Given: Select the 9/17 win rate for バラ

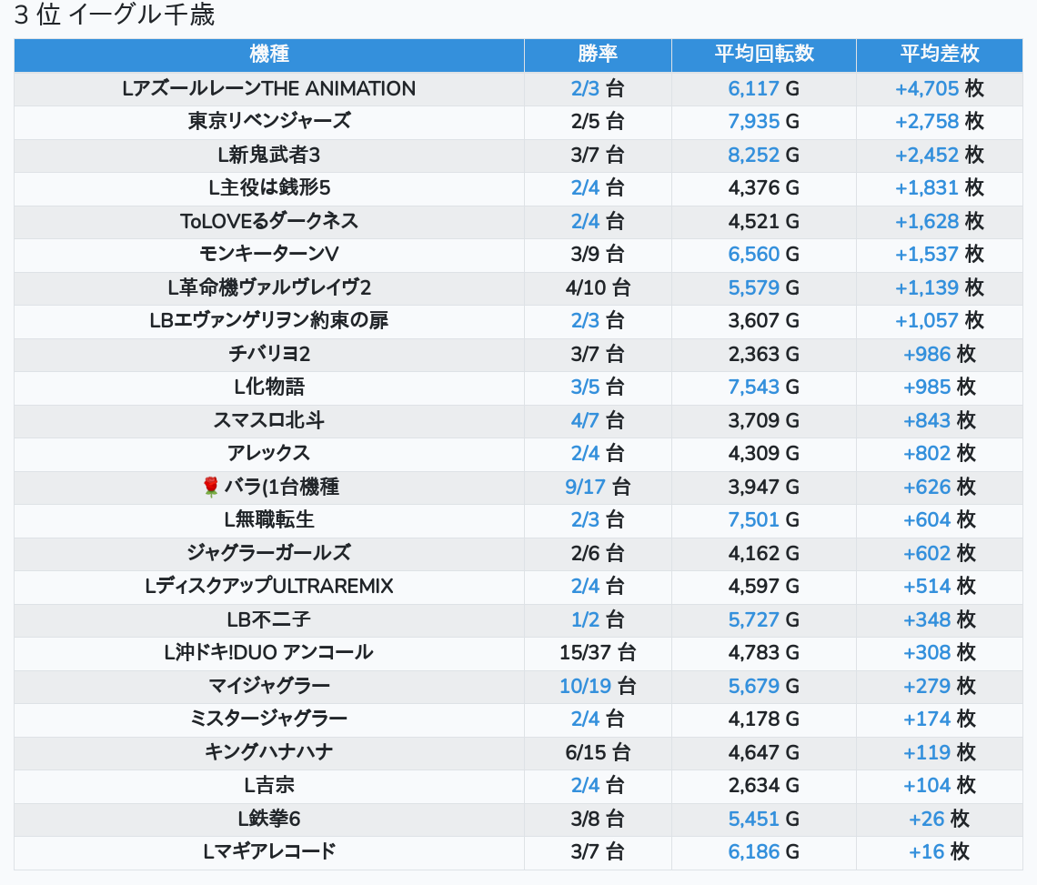Looking at the screenshot, I should tap(585, 488).
